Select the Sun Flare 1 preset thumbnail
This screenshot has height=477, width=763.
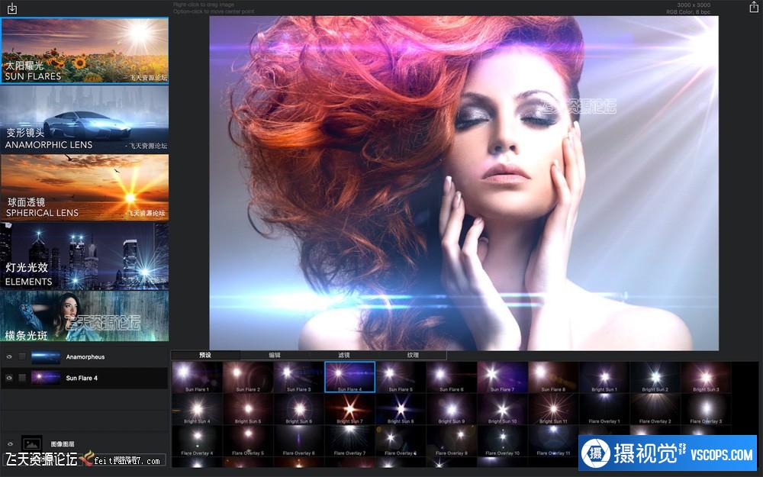point(196,377)
